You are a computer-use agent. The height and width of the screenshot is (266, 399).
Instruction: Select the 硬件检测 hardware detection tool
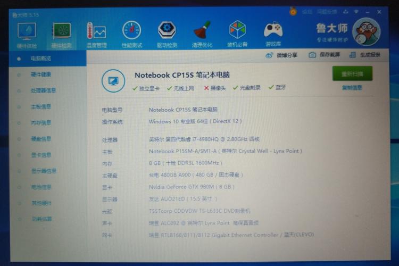pos(61,35)
